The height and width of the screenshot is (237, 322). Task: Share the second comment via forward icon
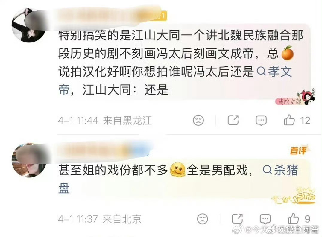coord(237,218)
